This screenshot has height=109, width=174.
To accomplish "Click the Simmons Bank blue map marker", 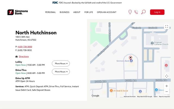I will [x=131, y=61].
